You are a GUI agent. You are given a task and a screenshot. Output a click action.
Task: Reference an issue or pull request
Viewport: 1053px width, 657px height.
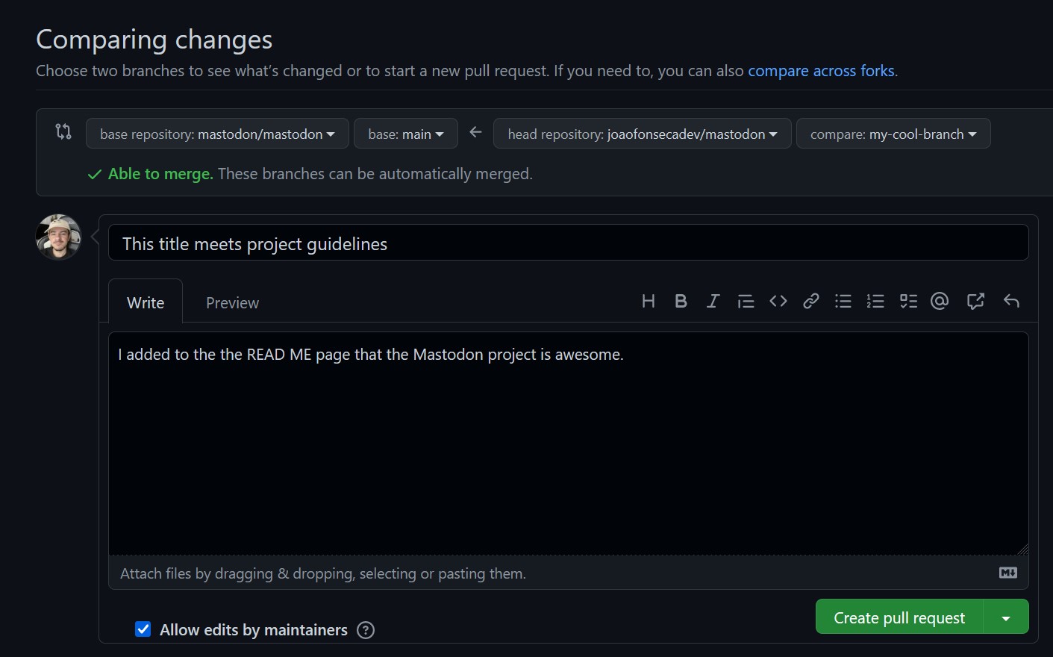coord(975,301)
